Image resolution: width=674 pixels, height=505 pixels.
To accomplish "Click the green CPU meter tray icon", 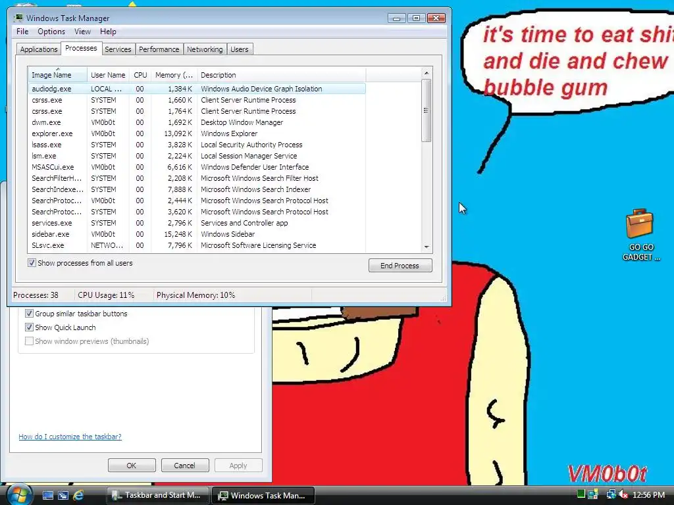I will pyautogui.click(x=581, y=494).
